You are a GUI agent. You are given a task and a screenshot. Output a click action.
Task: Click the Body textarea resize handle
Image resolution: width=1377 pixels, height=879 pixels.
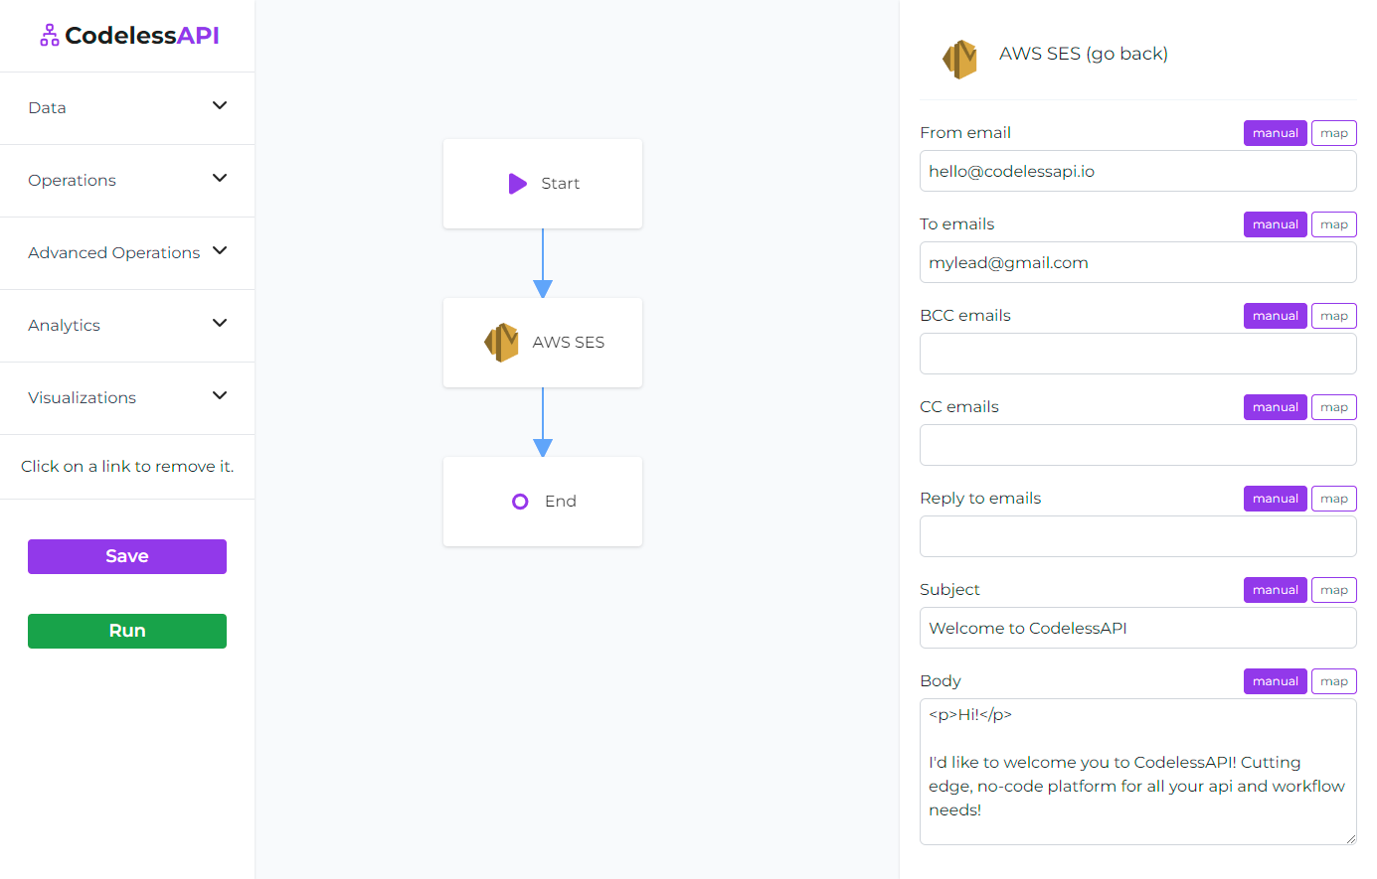pos(1350,838)
